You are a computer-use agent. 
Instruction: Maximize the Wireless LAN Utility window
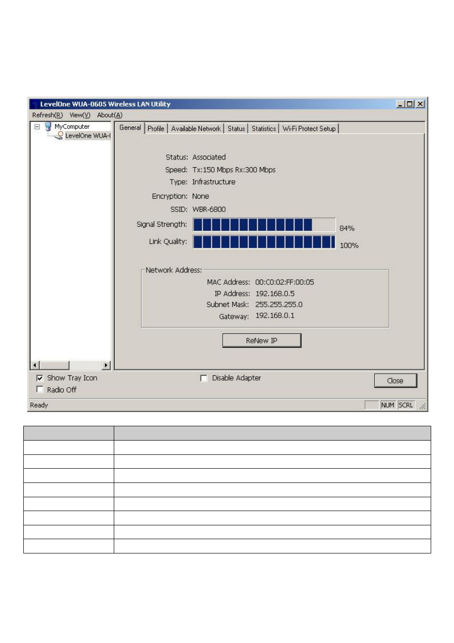point(409,104)
